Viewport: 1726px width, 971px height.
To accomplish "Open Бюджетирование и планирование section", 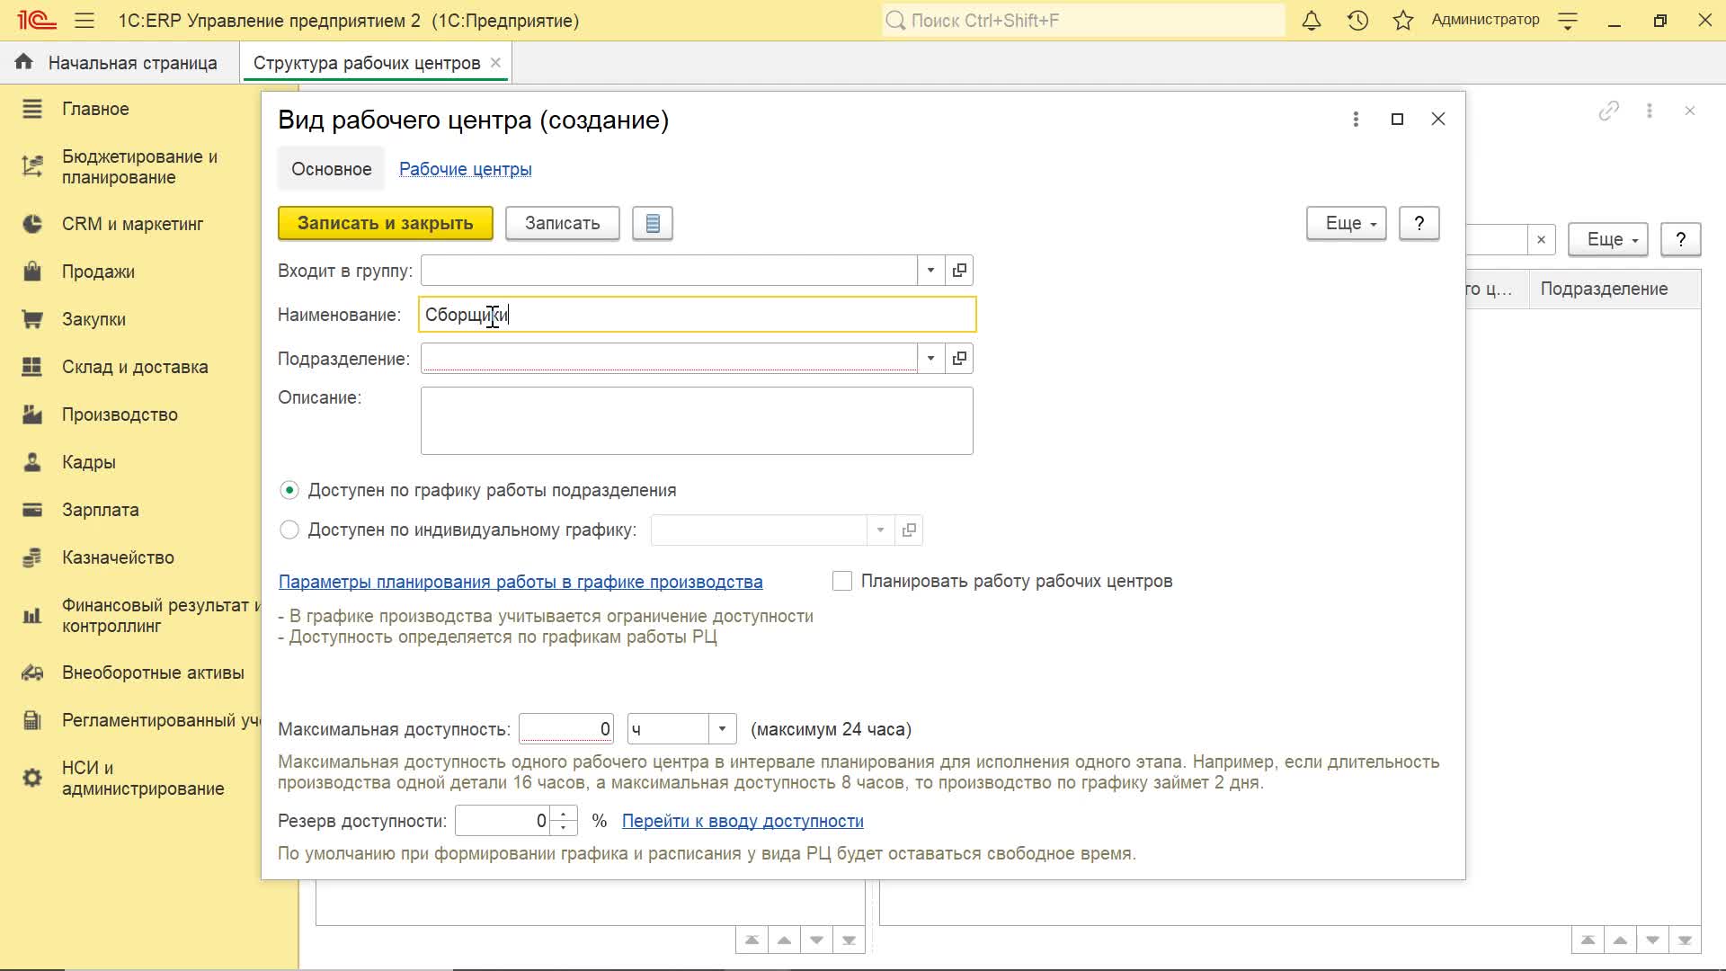I will tap(139, 167).
